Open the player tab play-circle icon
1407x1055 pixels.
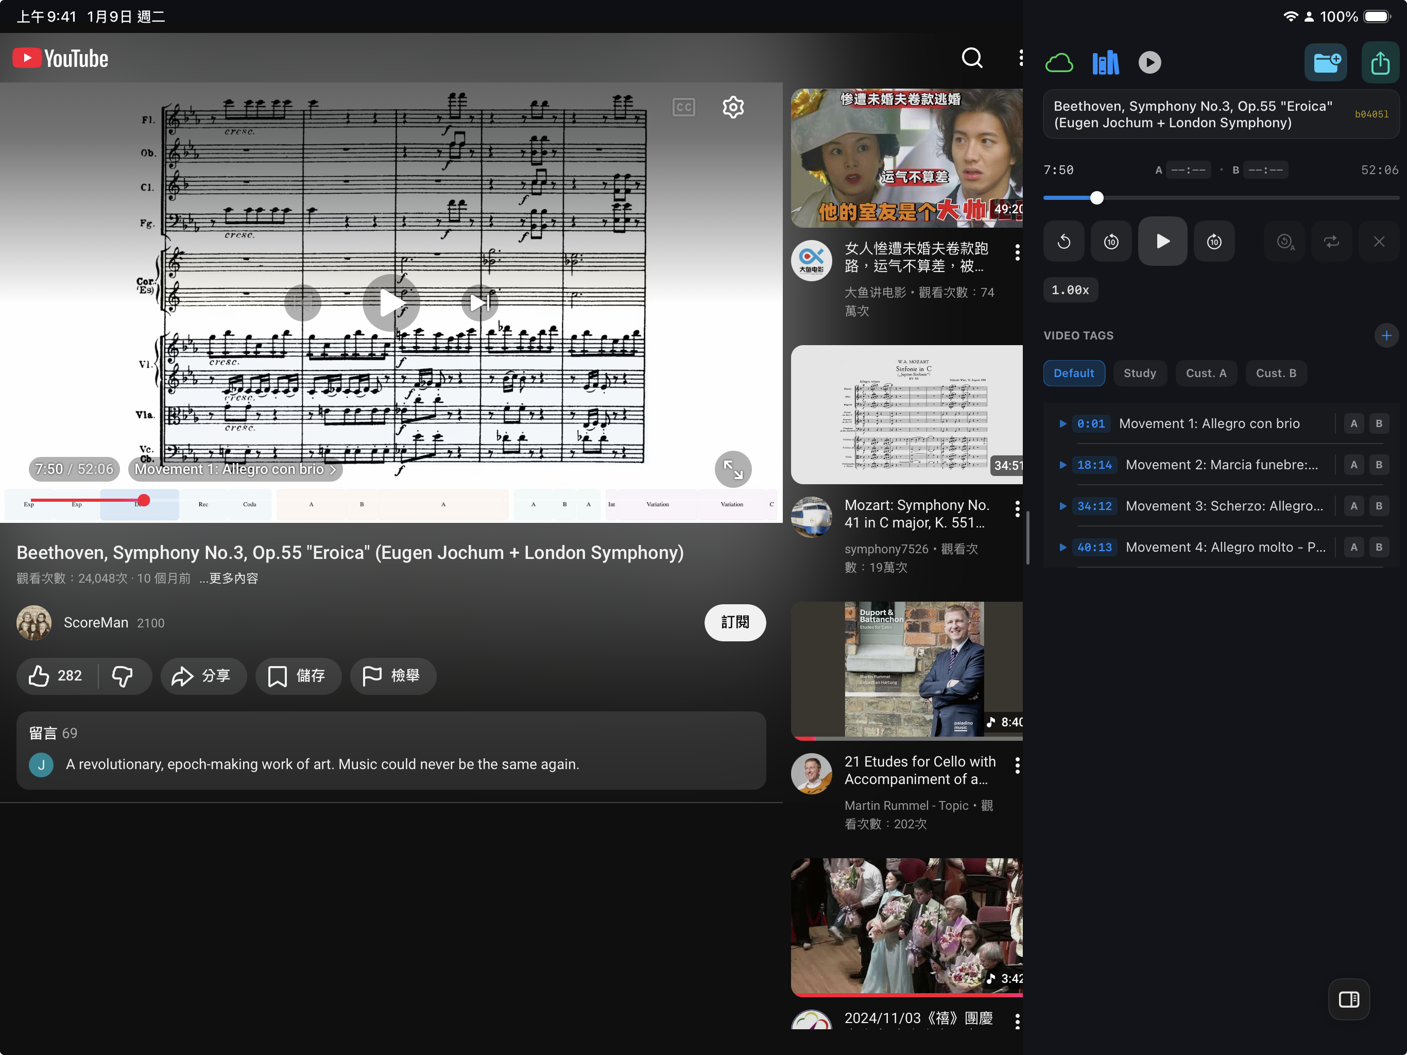[x=1149, y=62]
